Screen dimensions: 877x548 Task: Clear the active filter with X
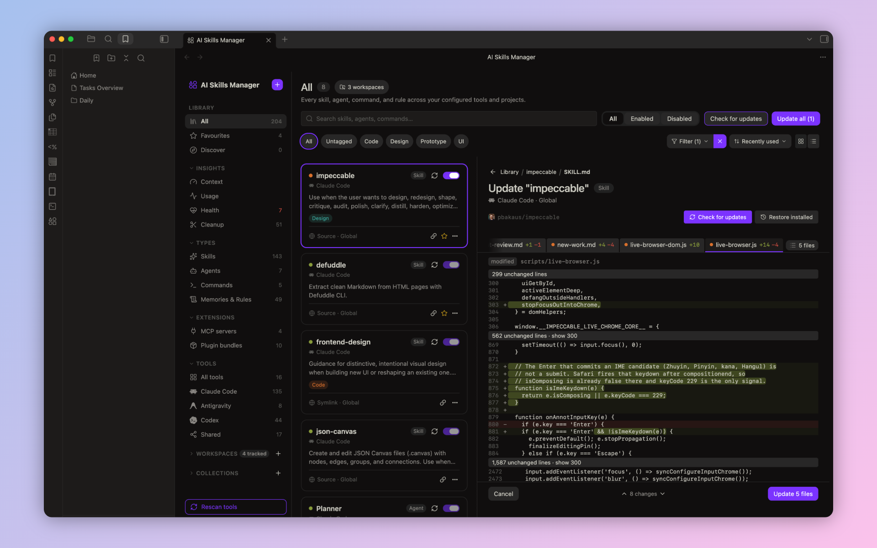pyautogui.click(x=720, y=142)
